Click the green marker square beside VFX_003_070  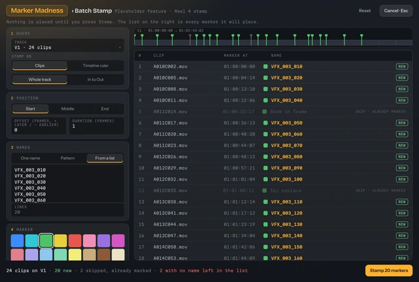coord(265,145)
